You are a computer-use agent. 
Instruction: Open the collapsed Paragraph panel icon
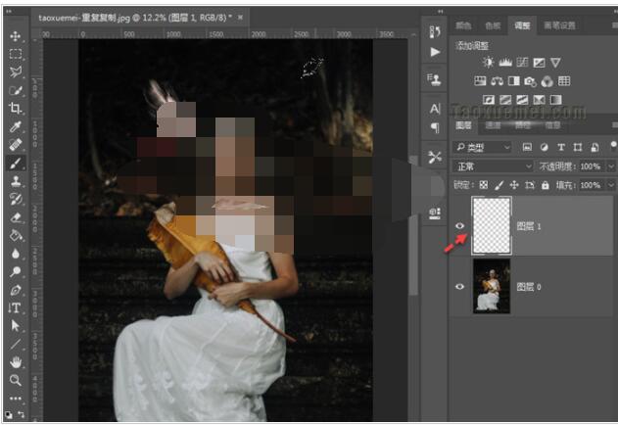point(435,127)
